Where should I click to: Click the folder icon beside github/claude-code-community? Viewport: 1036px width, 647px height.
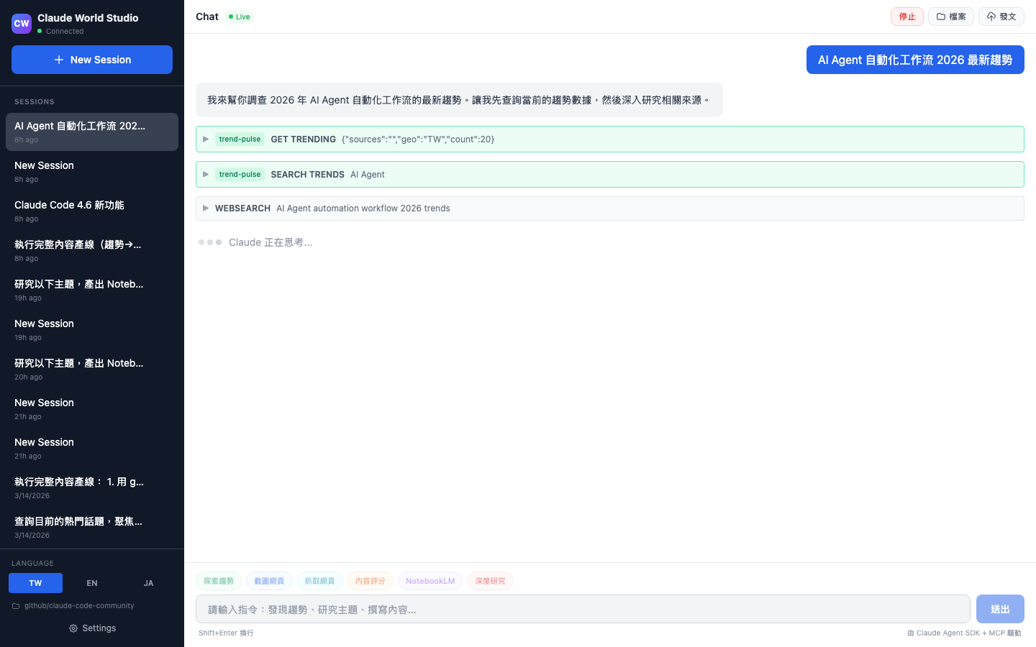pos(16,606)
